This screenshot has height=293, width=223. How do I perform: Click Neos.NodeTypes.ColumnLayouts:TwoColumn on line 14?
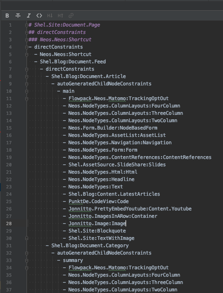pos(123,121)
